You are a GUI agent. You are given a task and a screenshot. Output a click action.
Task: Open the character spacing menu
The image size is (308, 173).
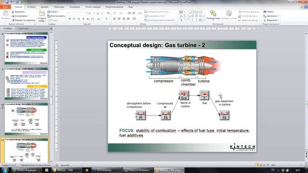coord(93,19)
